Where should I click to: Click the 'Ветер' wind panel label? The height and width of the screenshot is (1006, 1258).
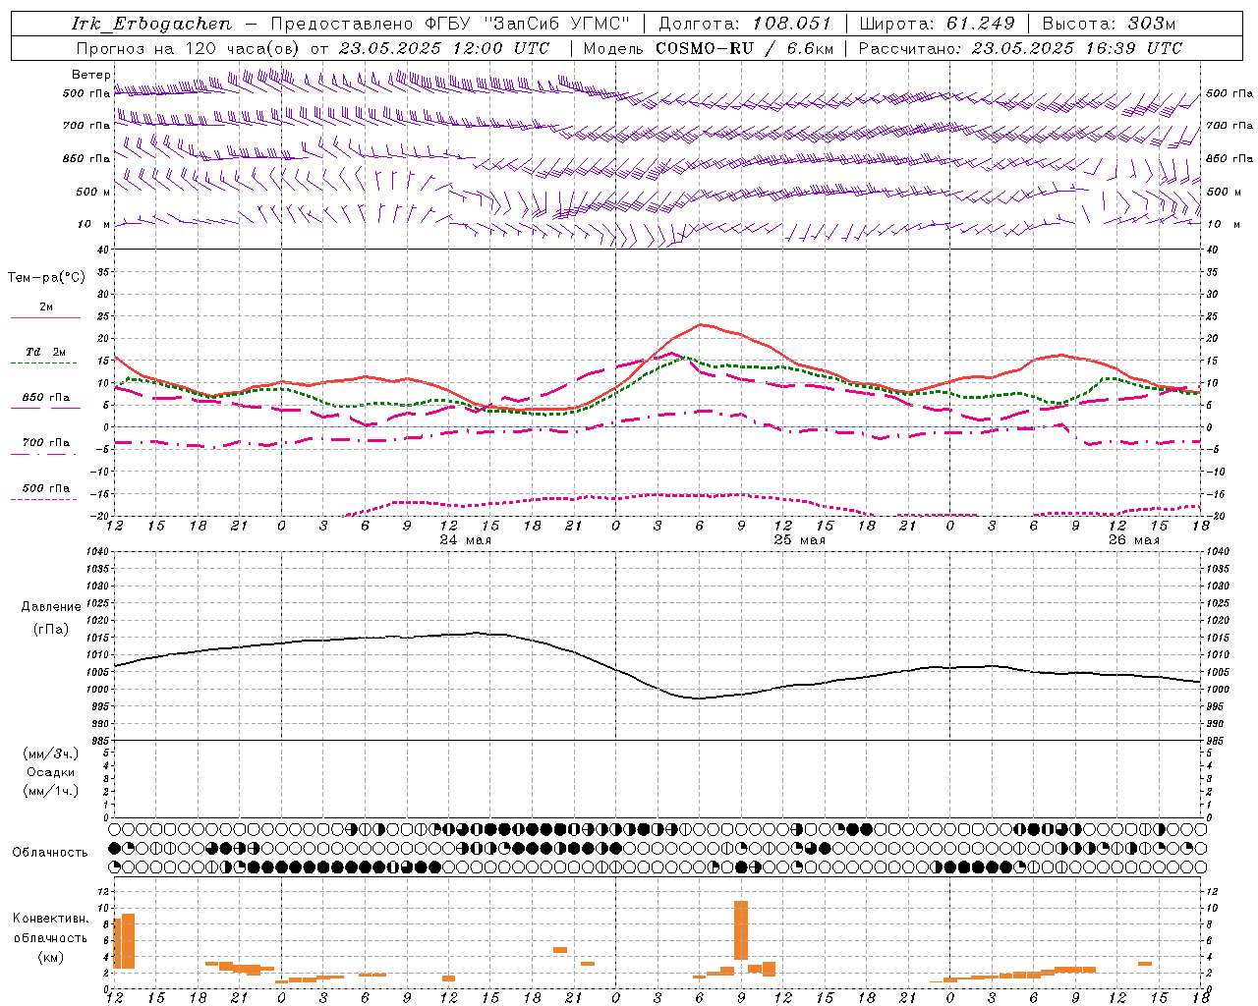pos(91,75)
